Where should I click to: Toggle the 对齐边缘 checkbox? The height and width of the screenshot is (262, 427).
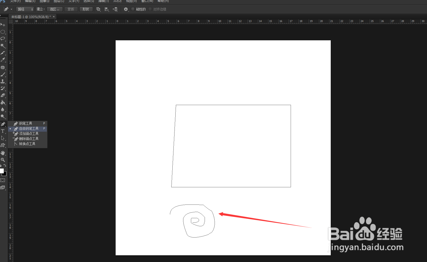(150, 9)
